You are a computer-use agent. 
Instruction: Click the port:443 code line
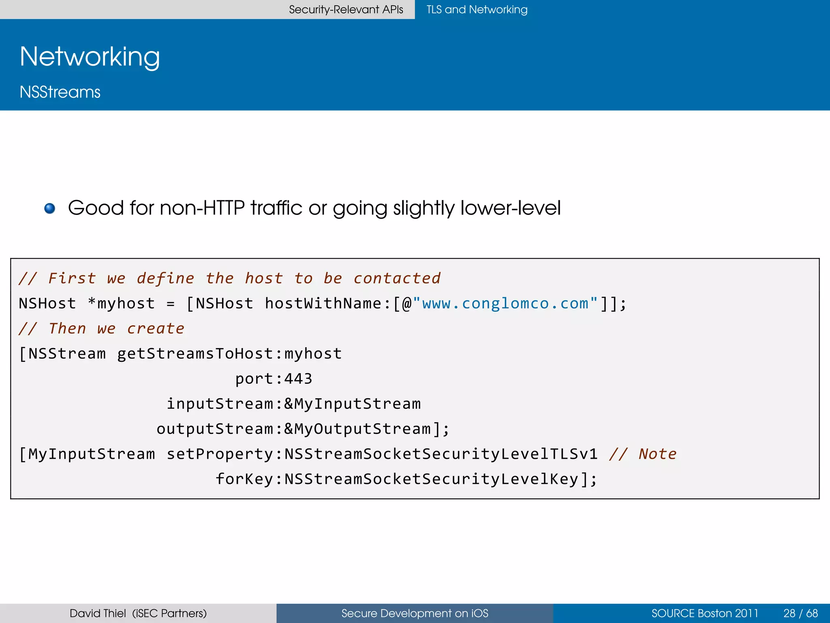[274, 379]
